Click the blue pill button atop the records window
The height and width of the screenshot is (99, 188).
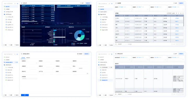pos(181,54)
